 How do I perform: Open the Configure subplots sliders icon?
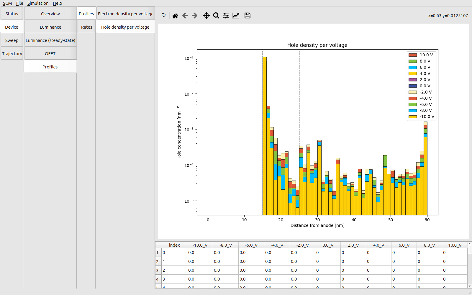(226, 16)
